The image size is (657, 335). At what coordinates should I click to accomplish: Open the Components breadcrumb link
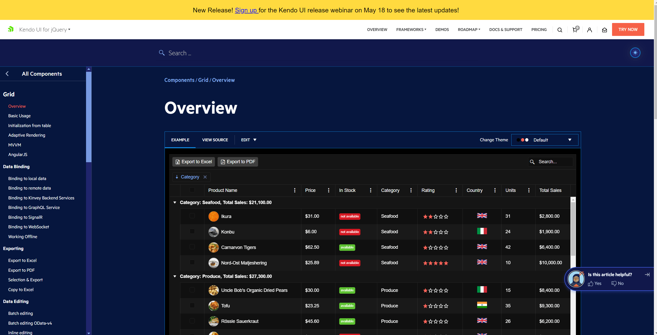click(x=179, y=80)
